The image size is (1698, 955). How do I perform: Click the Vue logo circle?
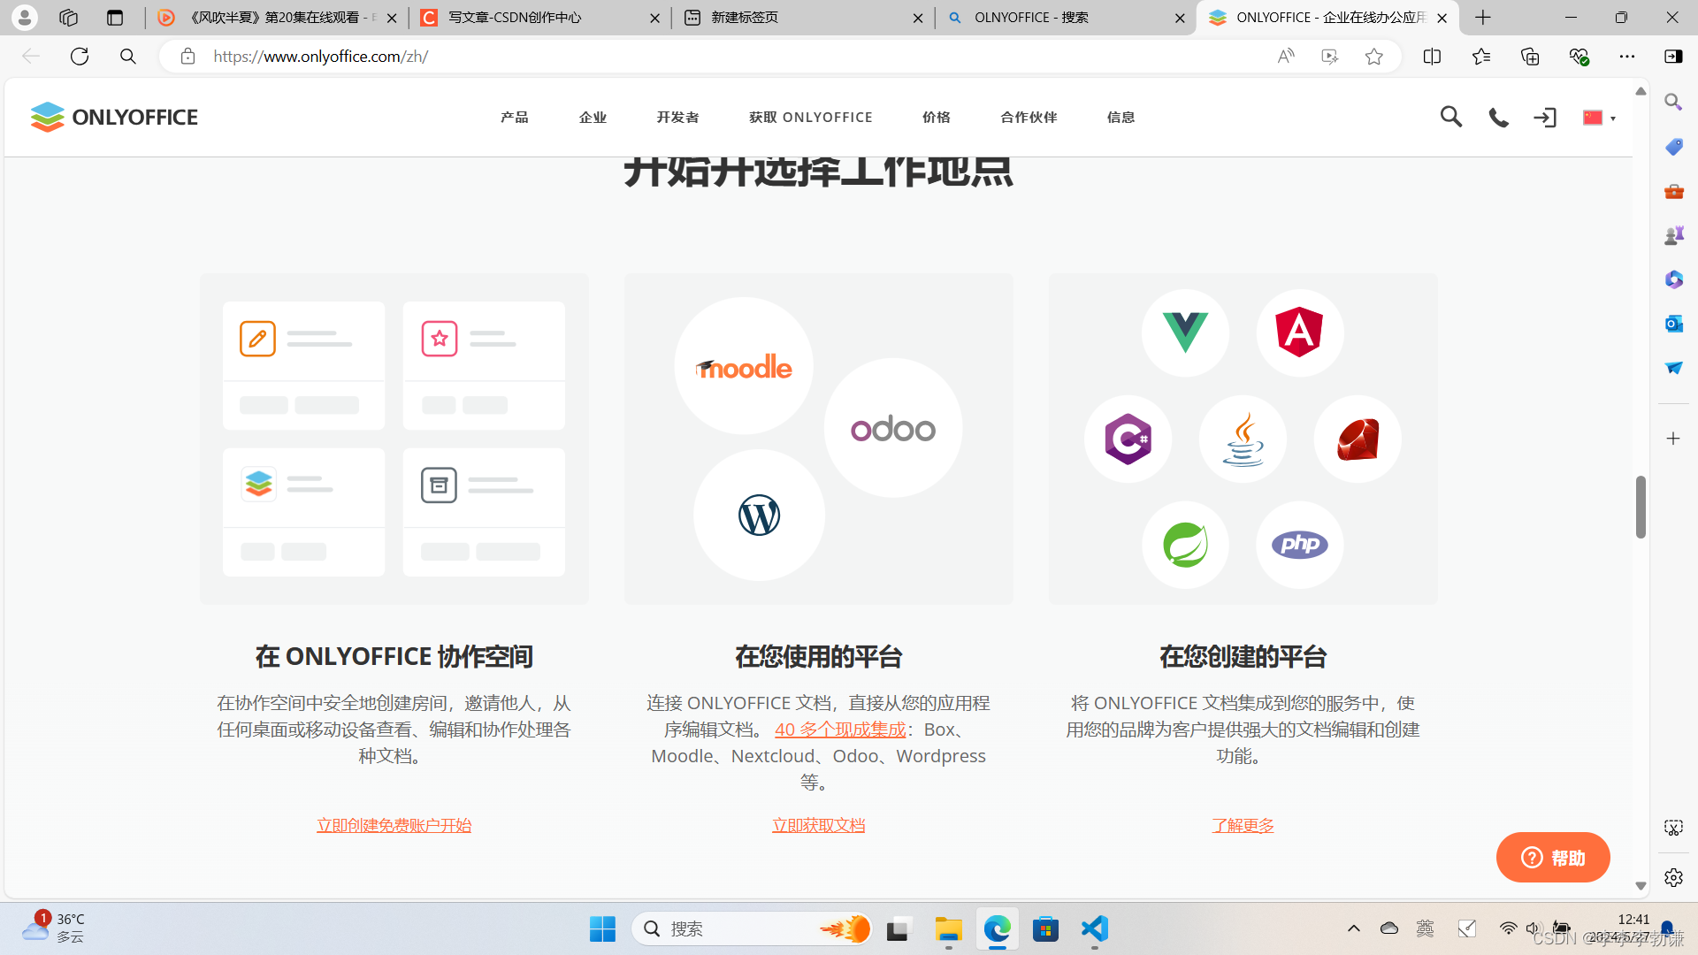(x=1185, y=332)
